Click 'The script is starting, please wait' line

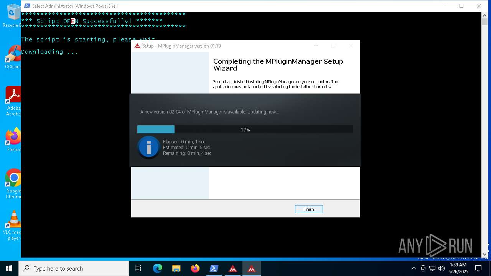pyautogui.click(x=88, y=39)
